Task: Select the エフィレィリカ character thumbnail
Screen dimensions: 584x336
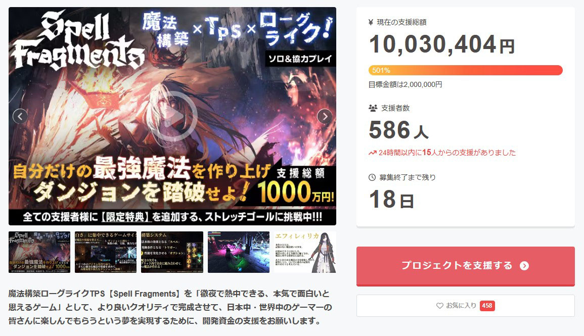Action: pos(305,252)
